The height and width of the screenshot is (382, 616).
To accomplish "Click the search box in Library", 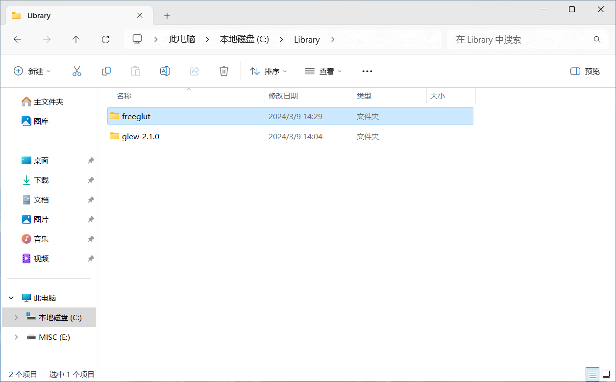I will click(x=527, y=40).
